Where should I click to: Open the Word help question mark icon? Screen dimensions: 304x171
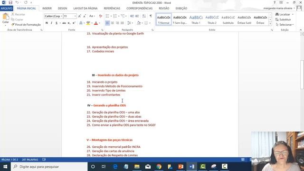pos(275,2)
